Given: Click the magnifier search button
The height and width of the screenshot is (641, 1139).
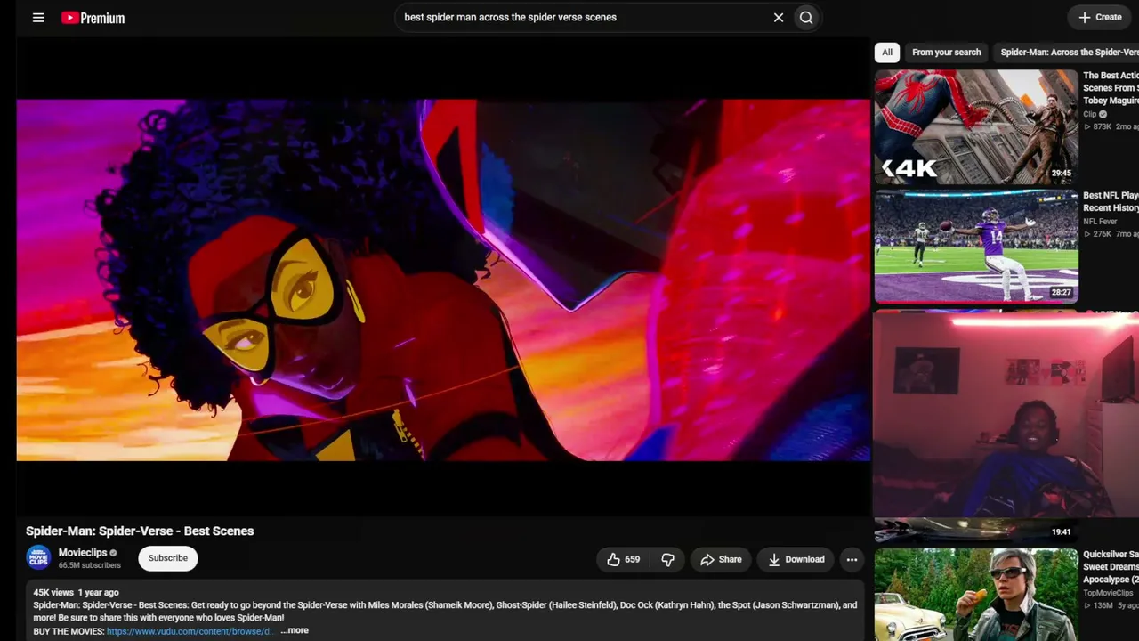Looking at the screenshot, I should point(806,18).
